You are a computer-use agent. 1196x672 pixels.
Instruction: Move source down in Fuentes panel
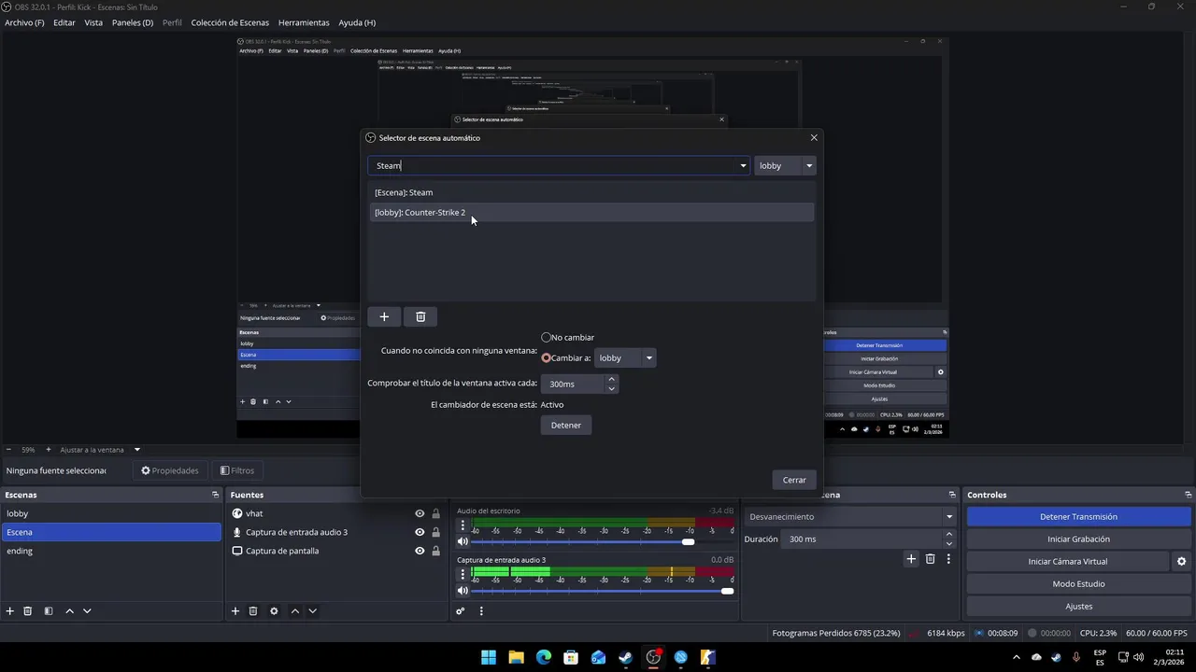[313, 611]
